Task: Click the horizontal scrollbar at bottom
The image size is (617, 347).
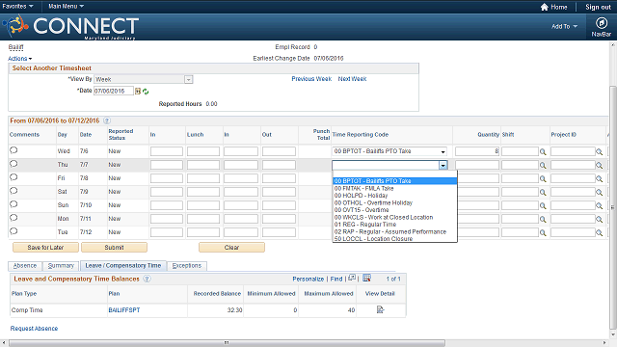Action: [x=228, y=343]
